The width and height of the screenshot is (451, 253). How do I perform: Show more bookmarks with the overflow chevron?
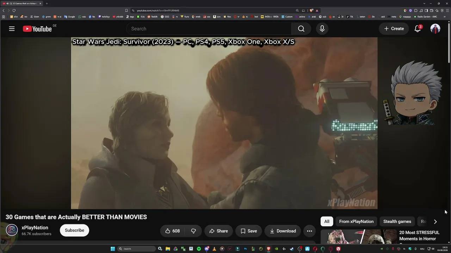[x=445, y=17]
